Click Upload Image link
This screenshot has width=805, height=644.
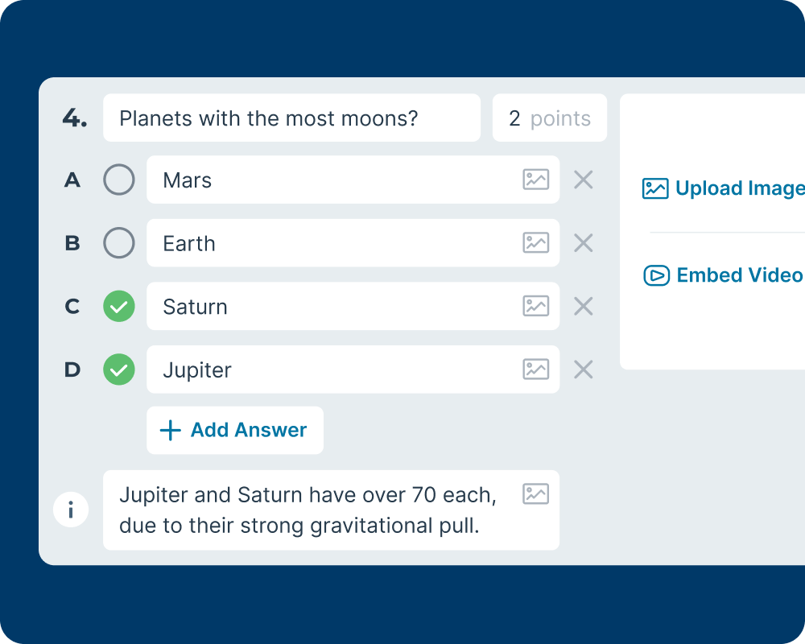(723, 188)
